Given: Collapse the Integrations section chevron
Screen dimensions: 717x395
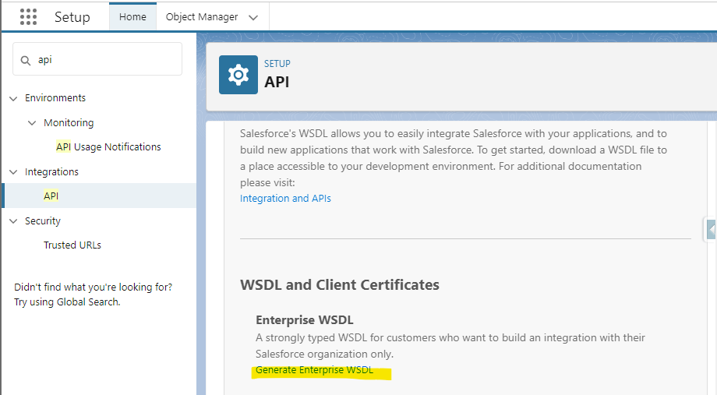Looking at the screenshot, I should click(x=14, y=172).
